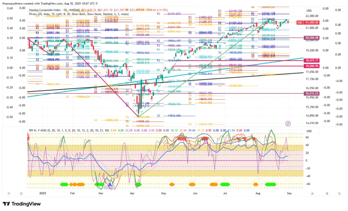
Task: Click the 2025 label on time axis
Action: point(42,193)
